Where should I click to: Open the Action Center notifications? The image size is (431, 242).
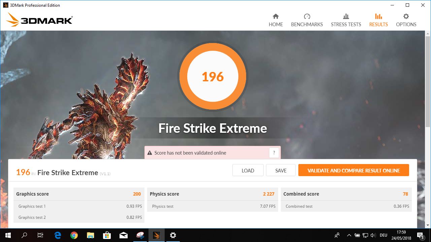421,235
